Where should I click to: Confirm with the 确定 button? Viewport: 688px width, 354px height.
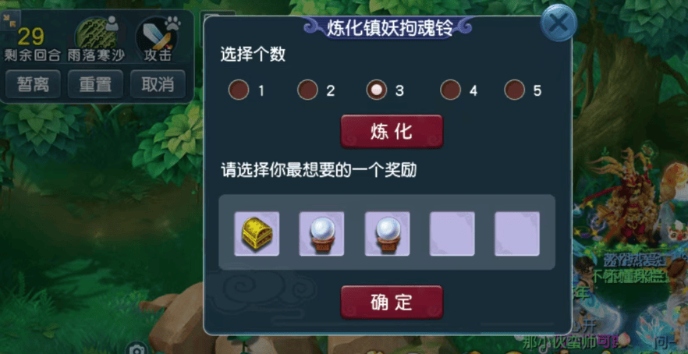[392, 303]
